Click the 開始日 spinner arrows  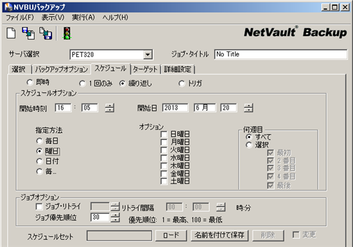tap(248, 108)
